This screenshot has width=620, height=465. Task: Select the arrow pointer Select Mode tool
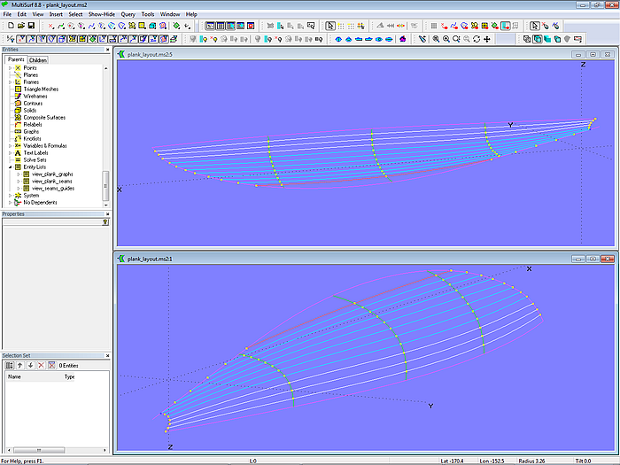click(x=330, y=27)
